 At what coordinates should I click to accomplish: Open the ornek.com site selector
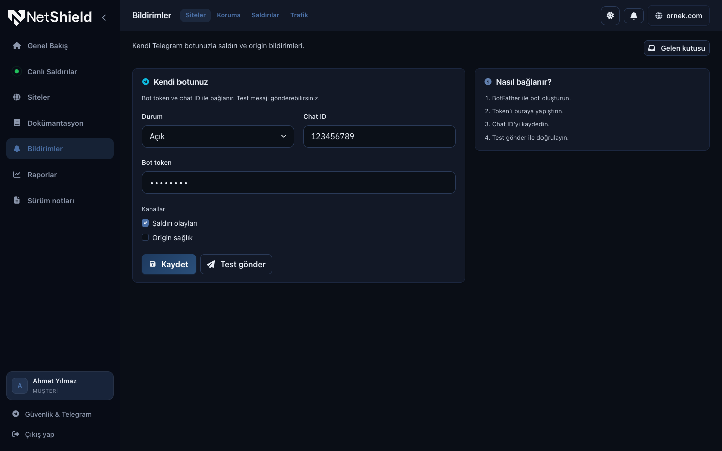click(679, 16)
